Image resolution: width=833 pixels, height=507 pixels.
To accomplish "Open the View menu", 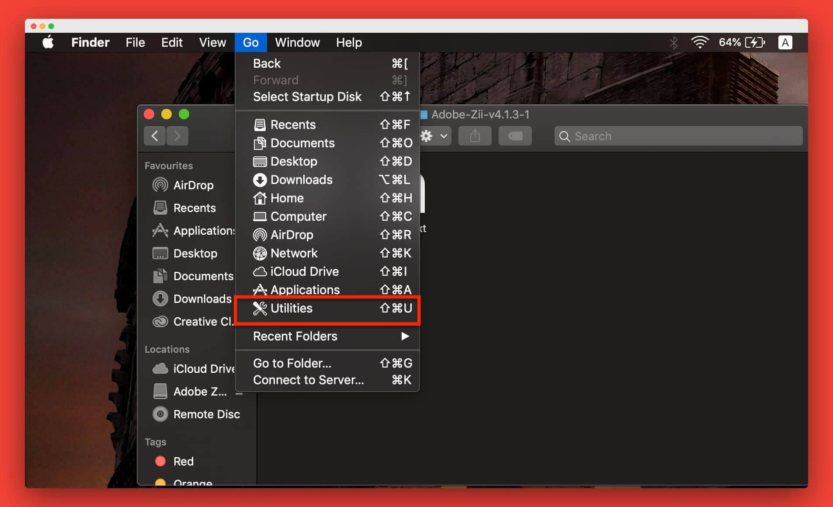I will point(212,42).
